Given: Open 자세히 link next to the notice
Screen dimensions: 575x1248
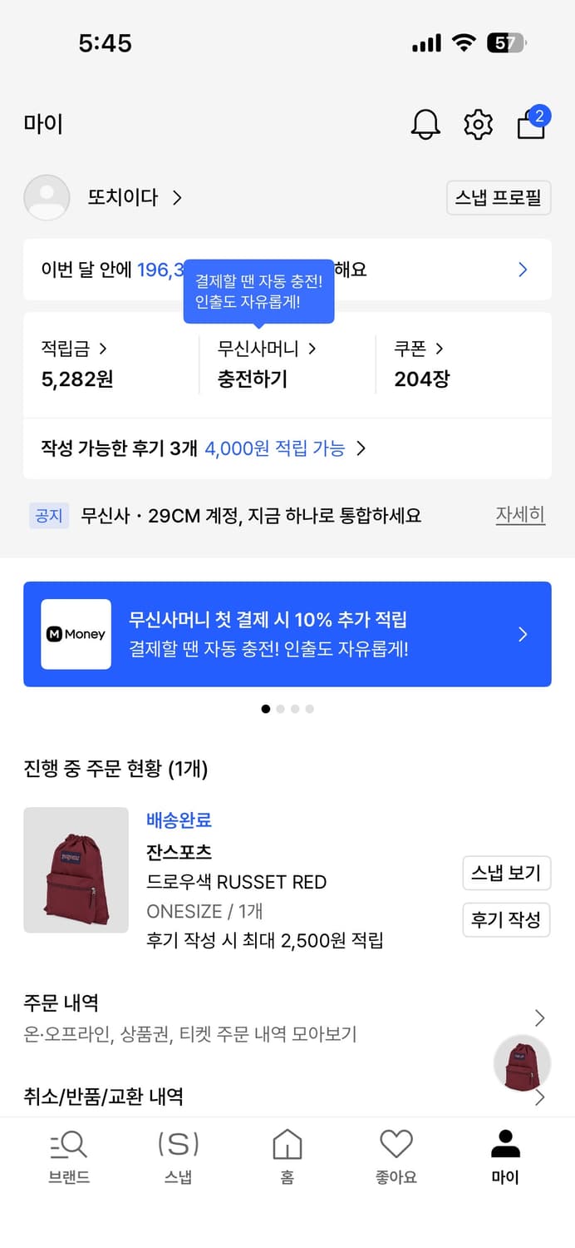Looking at the screenshot, I should (x=520, y=515).
